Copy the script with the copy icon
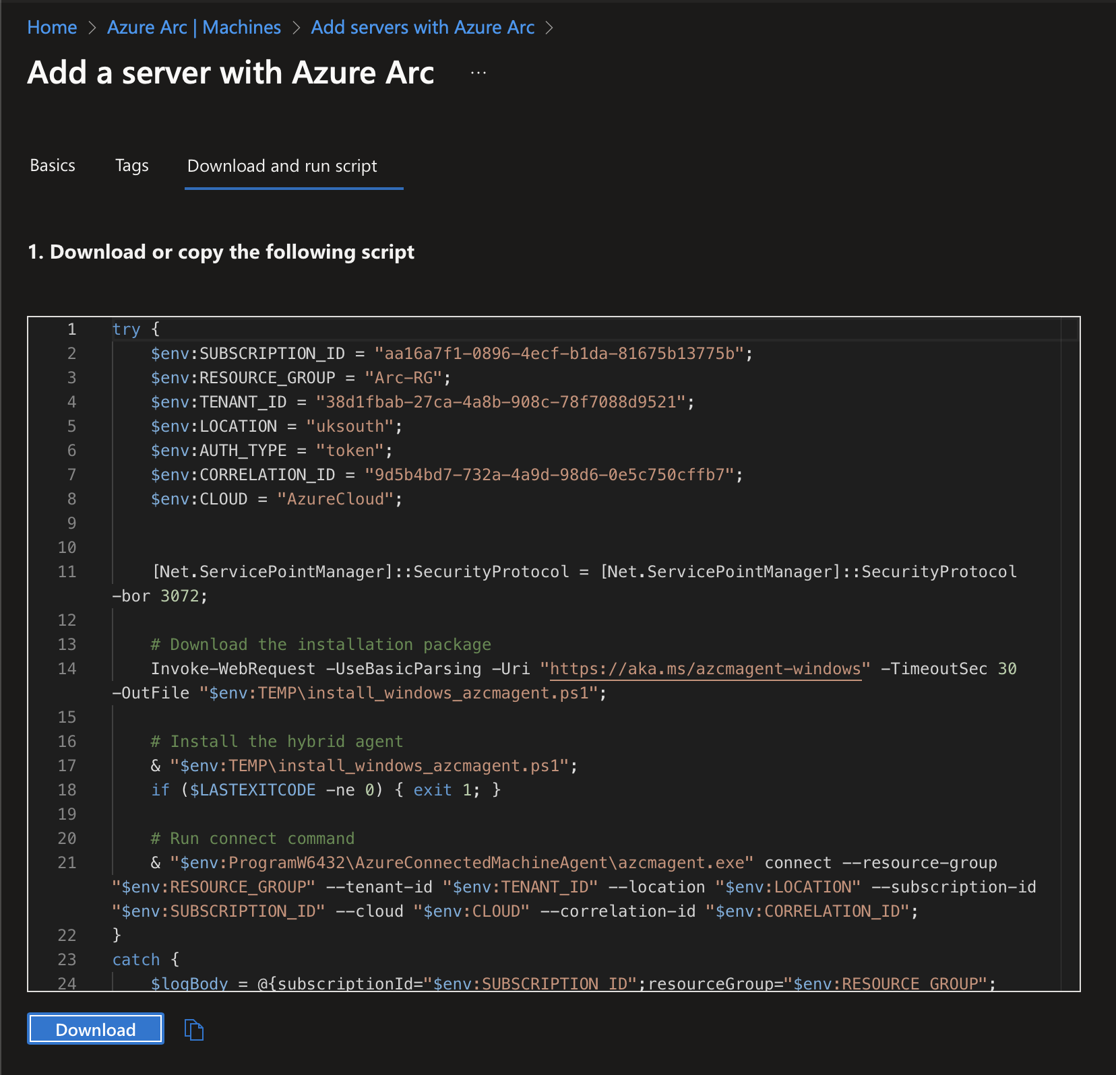 (x=194, y=1029)
